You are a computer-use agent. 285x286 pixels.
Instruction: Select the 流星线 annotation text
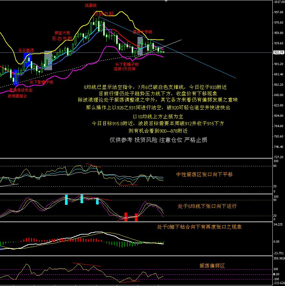(x=91, y=5)
